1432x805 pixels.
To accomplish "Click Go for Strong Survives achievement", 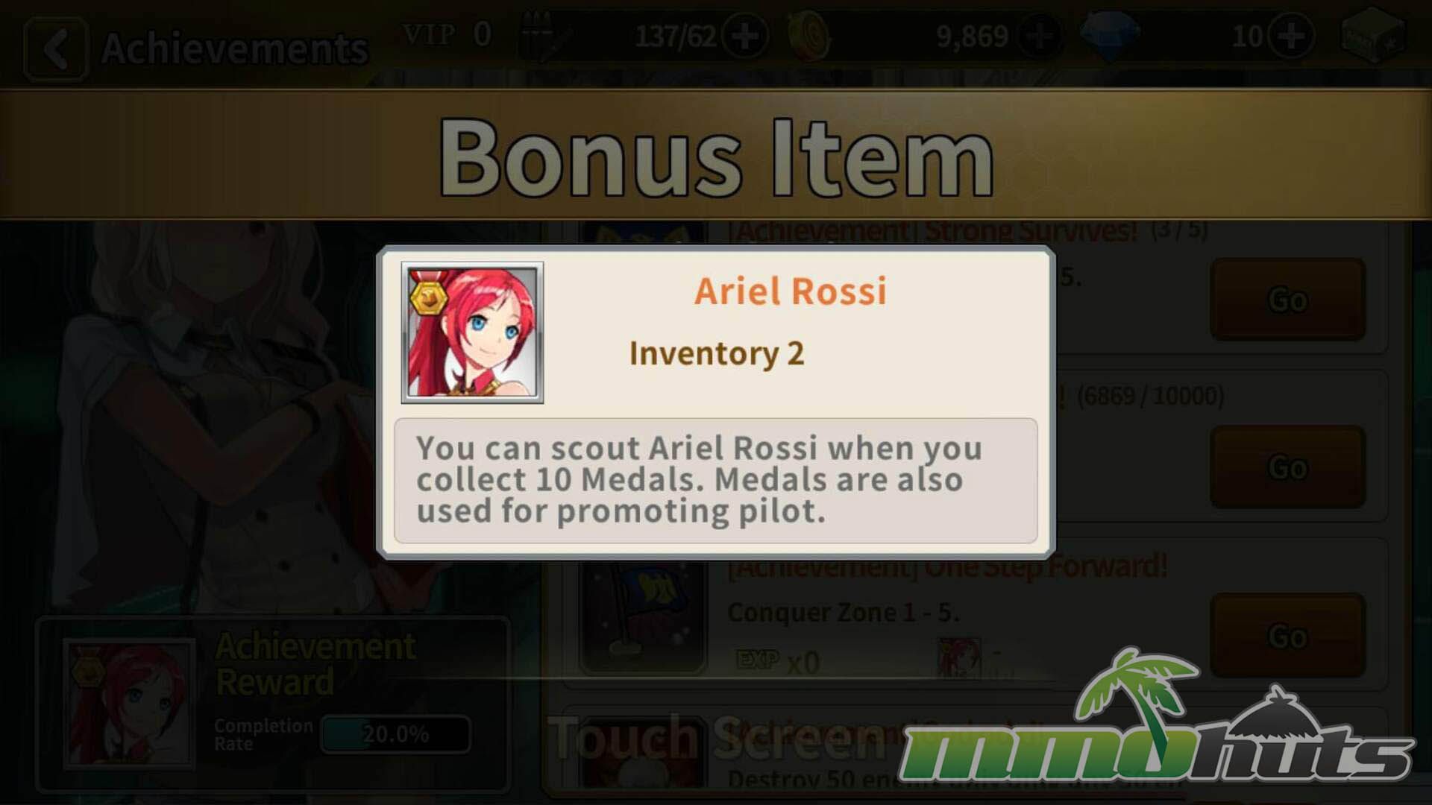I will tap(1288, 300).
